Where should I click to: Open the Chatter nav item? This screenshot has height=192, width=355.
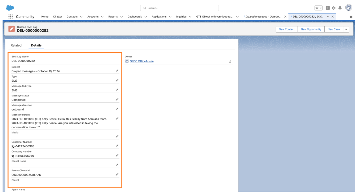coord(57,17)
